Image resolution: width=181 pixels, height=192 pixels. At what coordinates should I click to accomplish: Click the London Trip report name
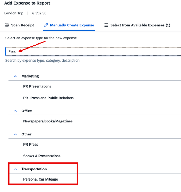[x=14, y=13]
